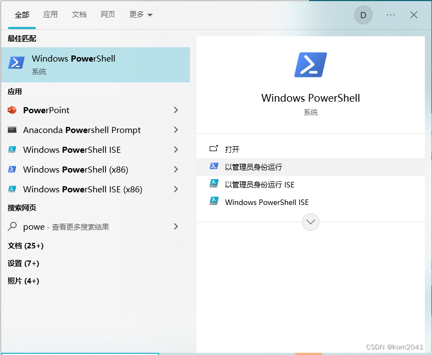Open the D user account avatar
432x355 pixels.
click(363, 15)
